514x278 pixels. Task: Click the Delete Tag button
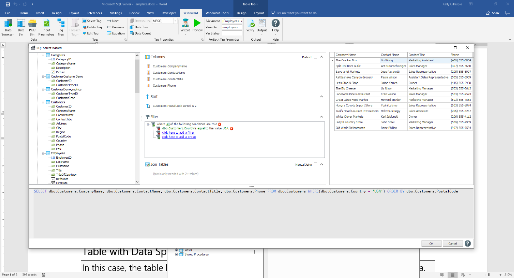92,27
